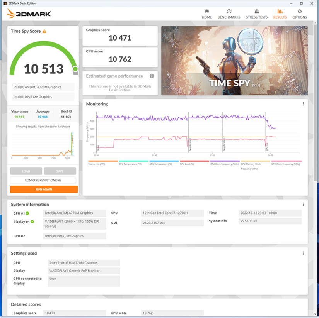
Task: Click the GPU connected to display true value
Action: coord(84,281)
